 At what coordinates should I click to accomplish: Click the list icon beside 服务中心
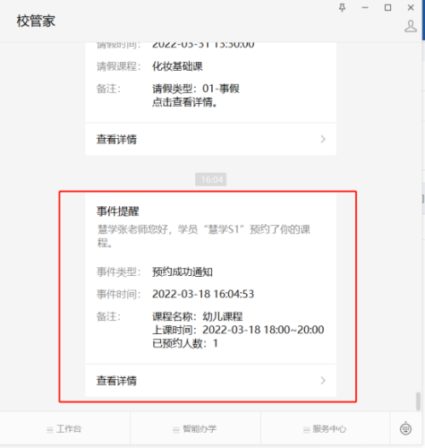pos(306,430)
